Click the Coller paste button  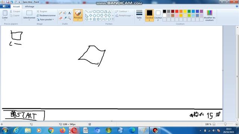(x=5, y=14)
